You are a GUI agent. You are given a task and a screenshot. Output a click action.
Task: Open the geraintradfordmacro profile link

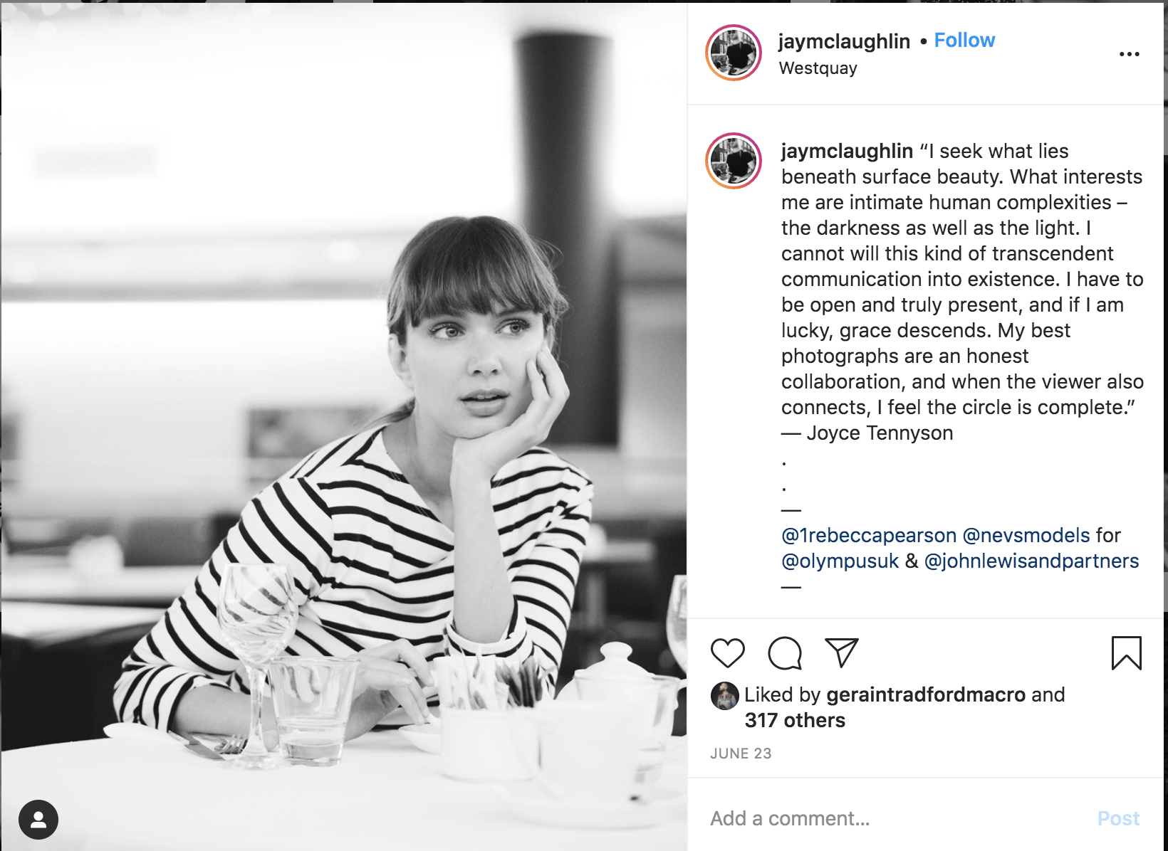coord(926,694)
